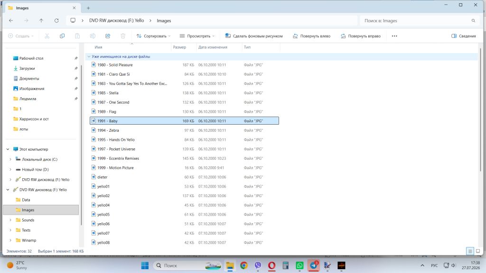This screenshot has height=273, width=486.
Task: Open Telegram from the taskbar
Action: click(314, 265)
